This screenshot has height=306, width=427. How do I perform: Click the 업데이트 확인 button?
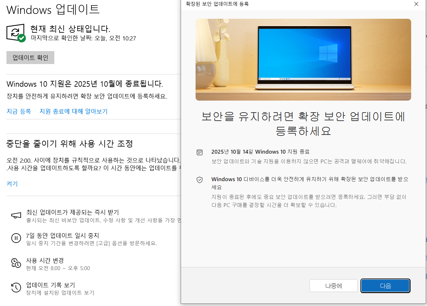tap(30, 58)
